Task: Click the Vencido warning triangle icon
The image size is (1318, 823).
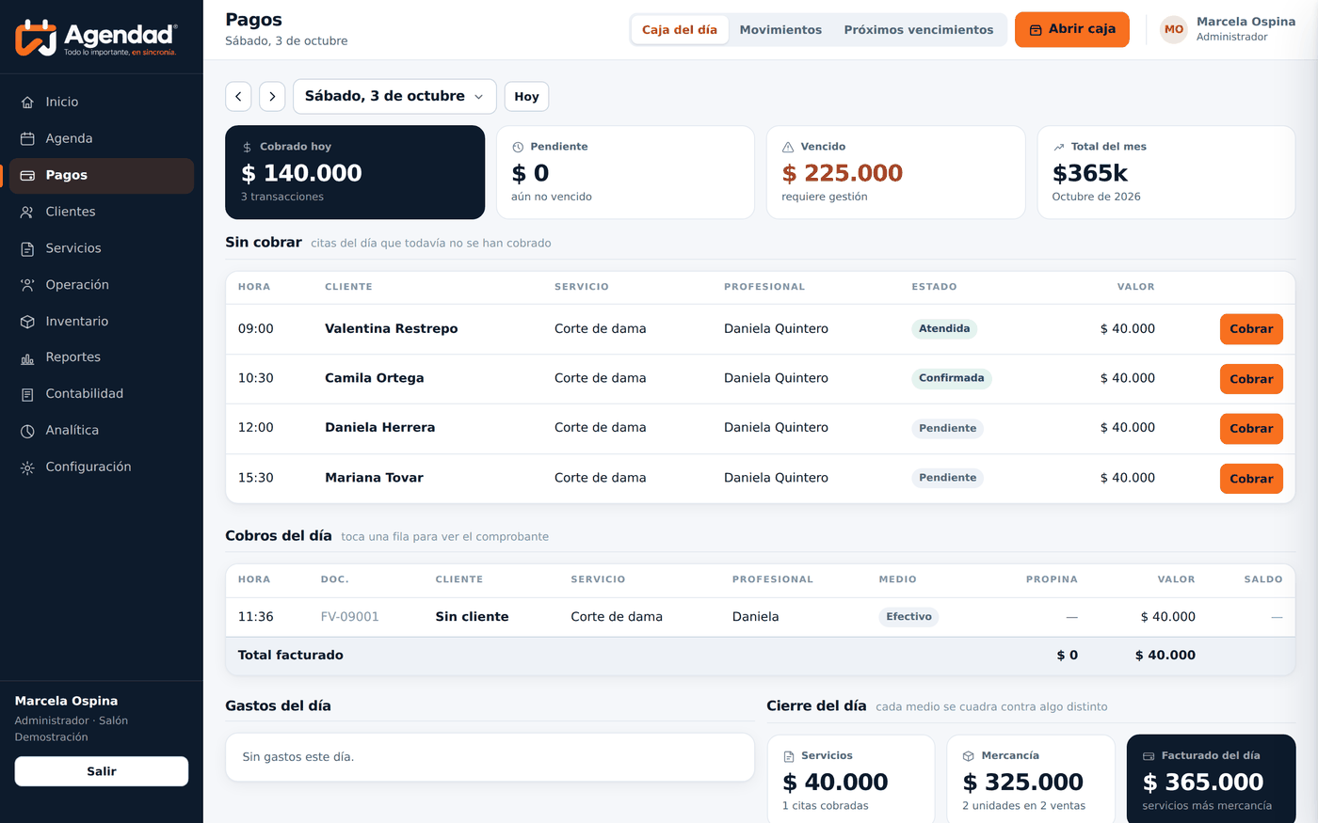Action: [x=788, y=147]
